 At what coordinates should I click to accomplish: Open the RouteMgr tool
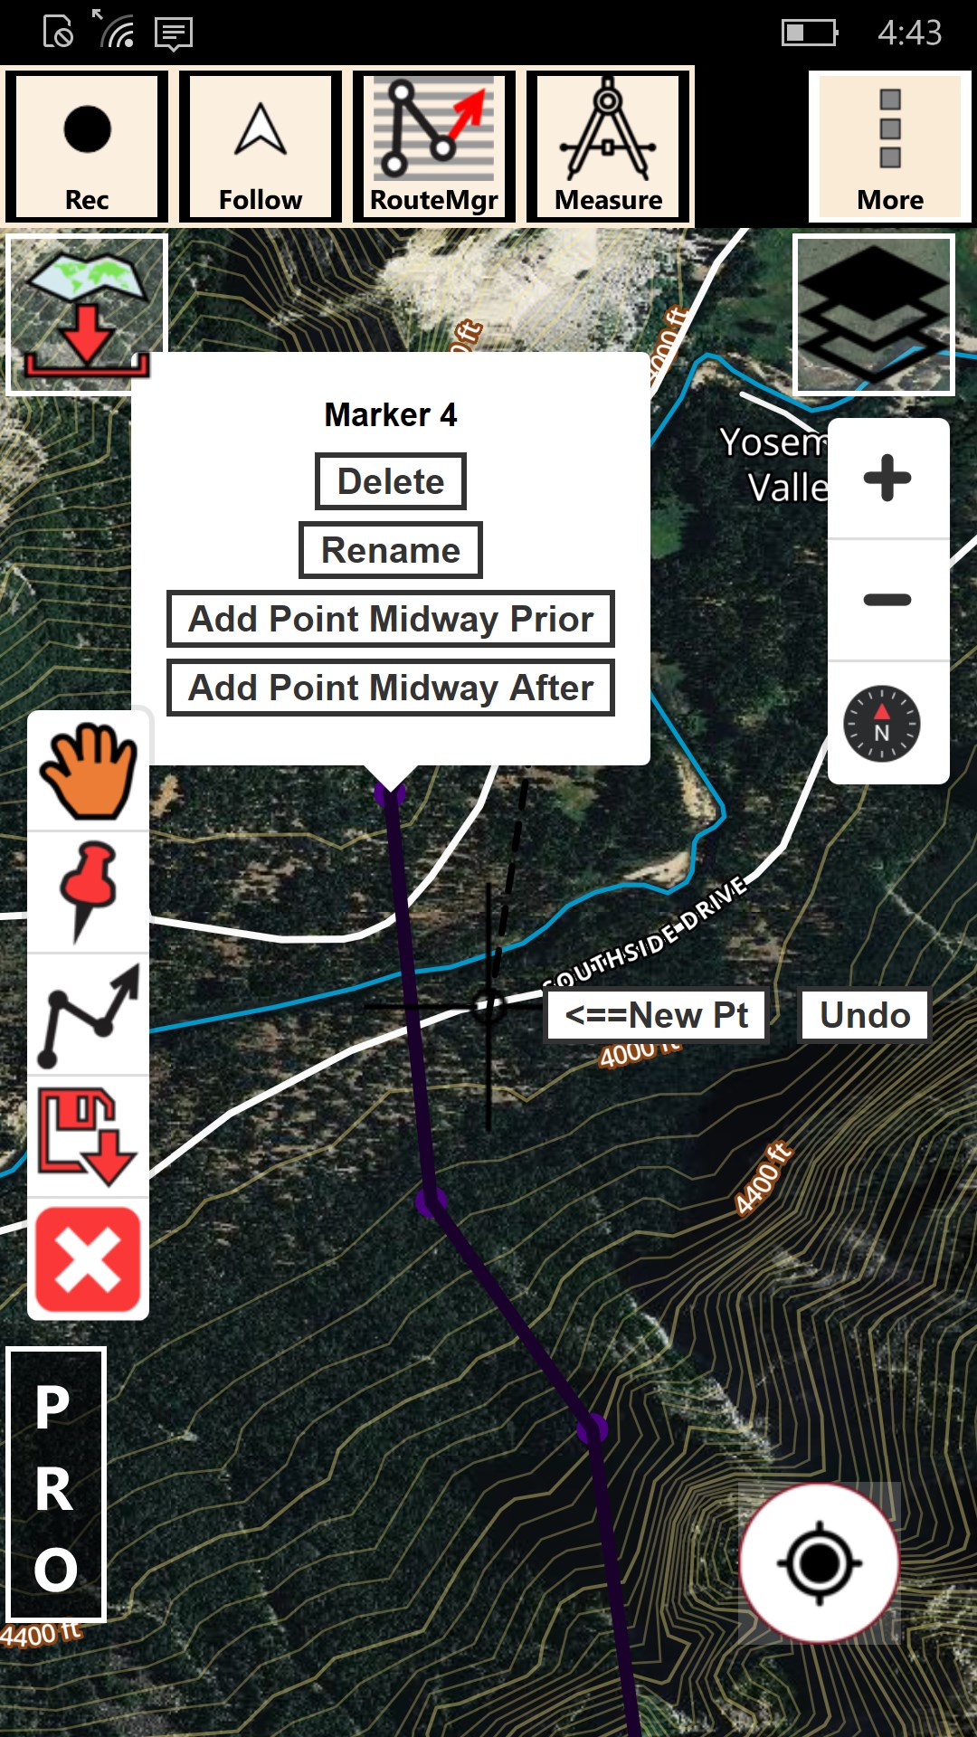click(x=434, y=147)
